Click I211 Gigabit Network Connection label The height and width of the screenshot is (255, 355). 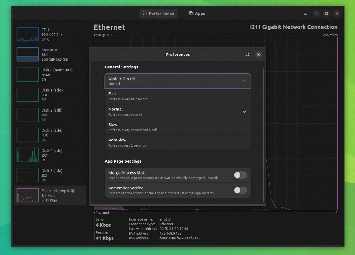click(294, 27)
